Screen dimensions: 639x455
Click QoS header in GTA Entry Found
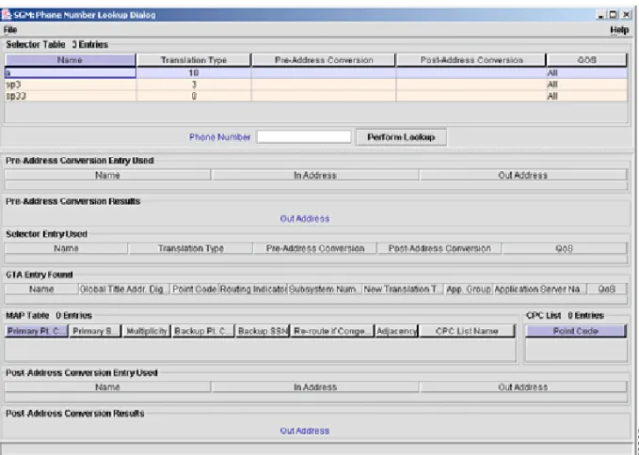(x=607, y=289)
